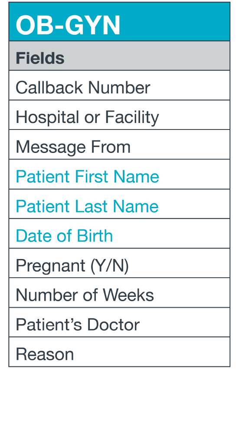Open the Patient First Name link
239x435 pixels.
(87, 176)
